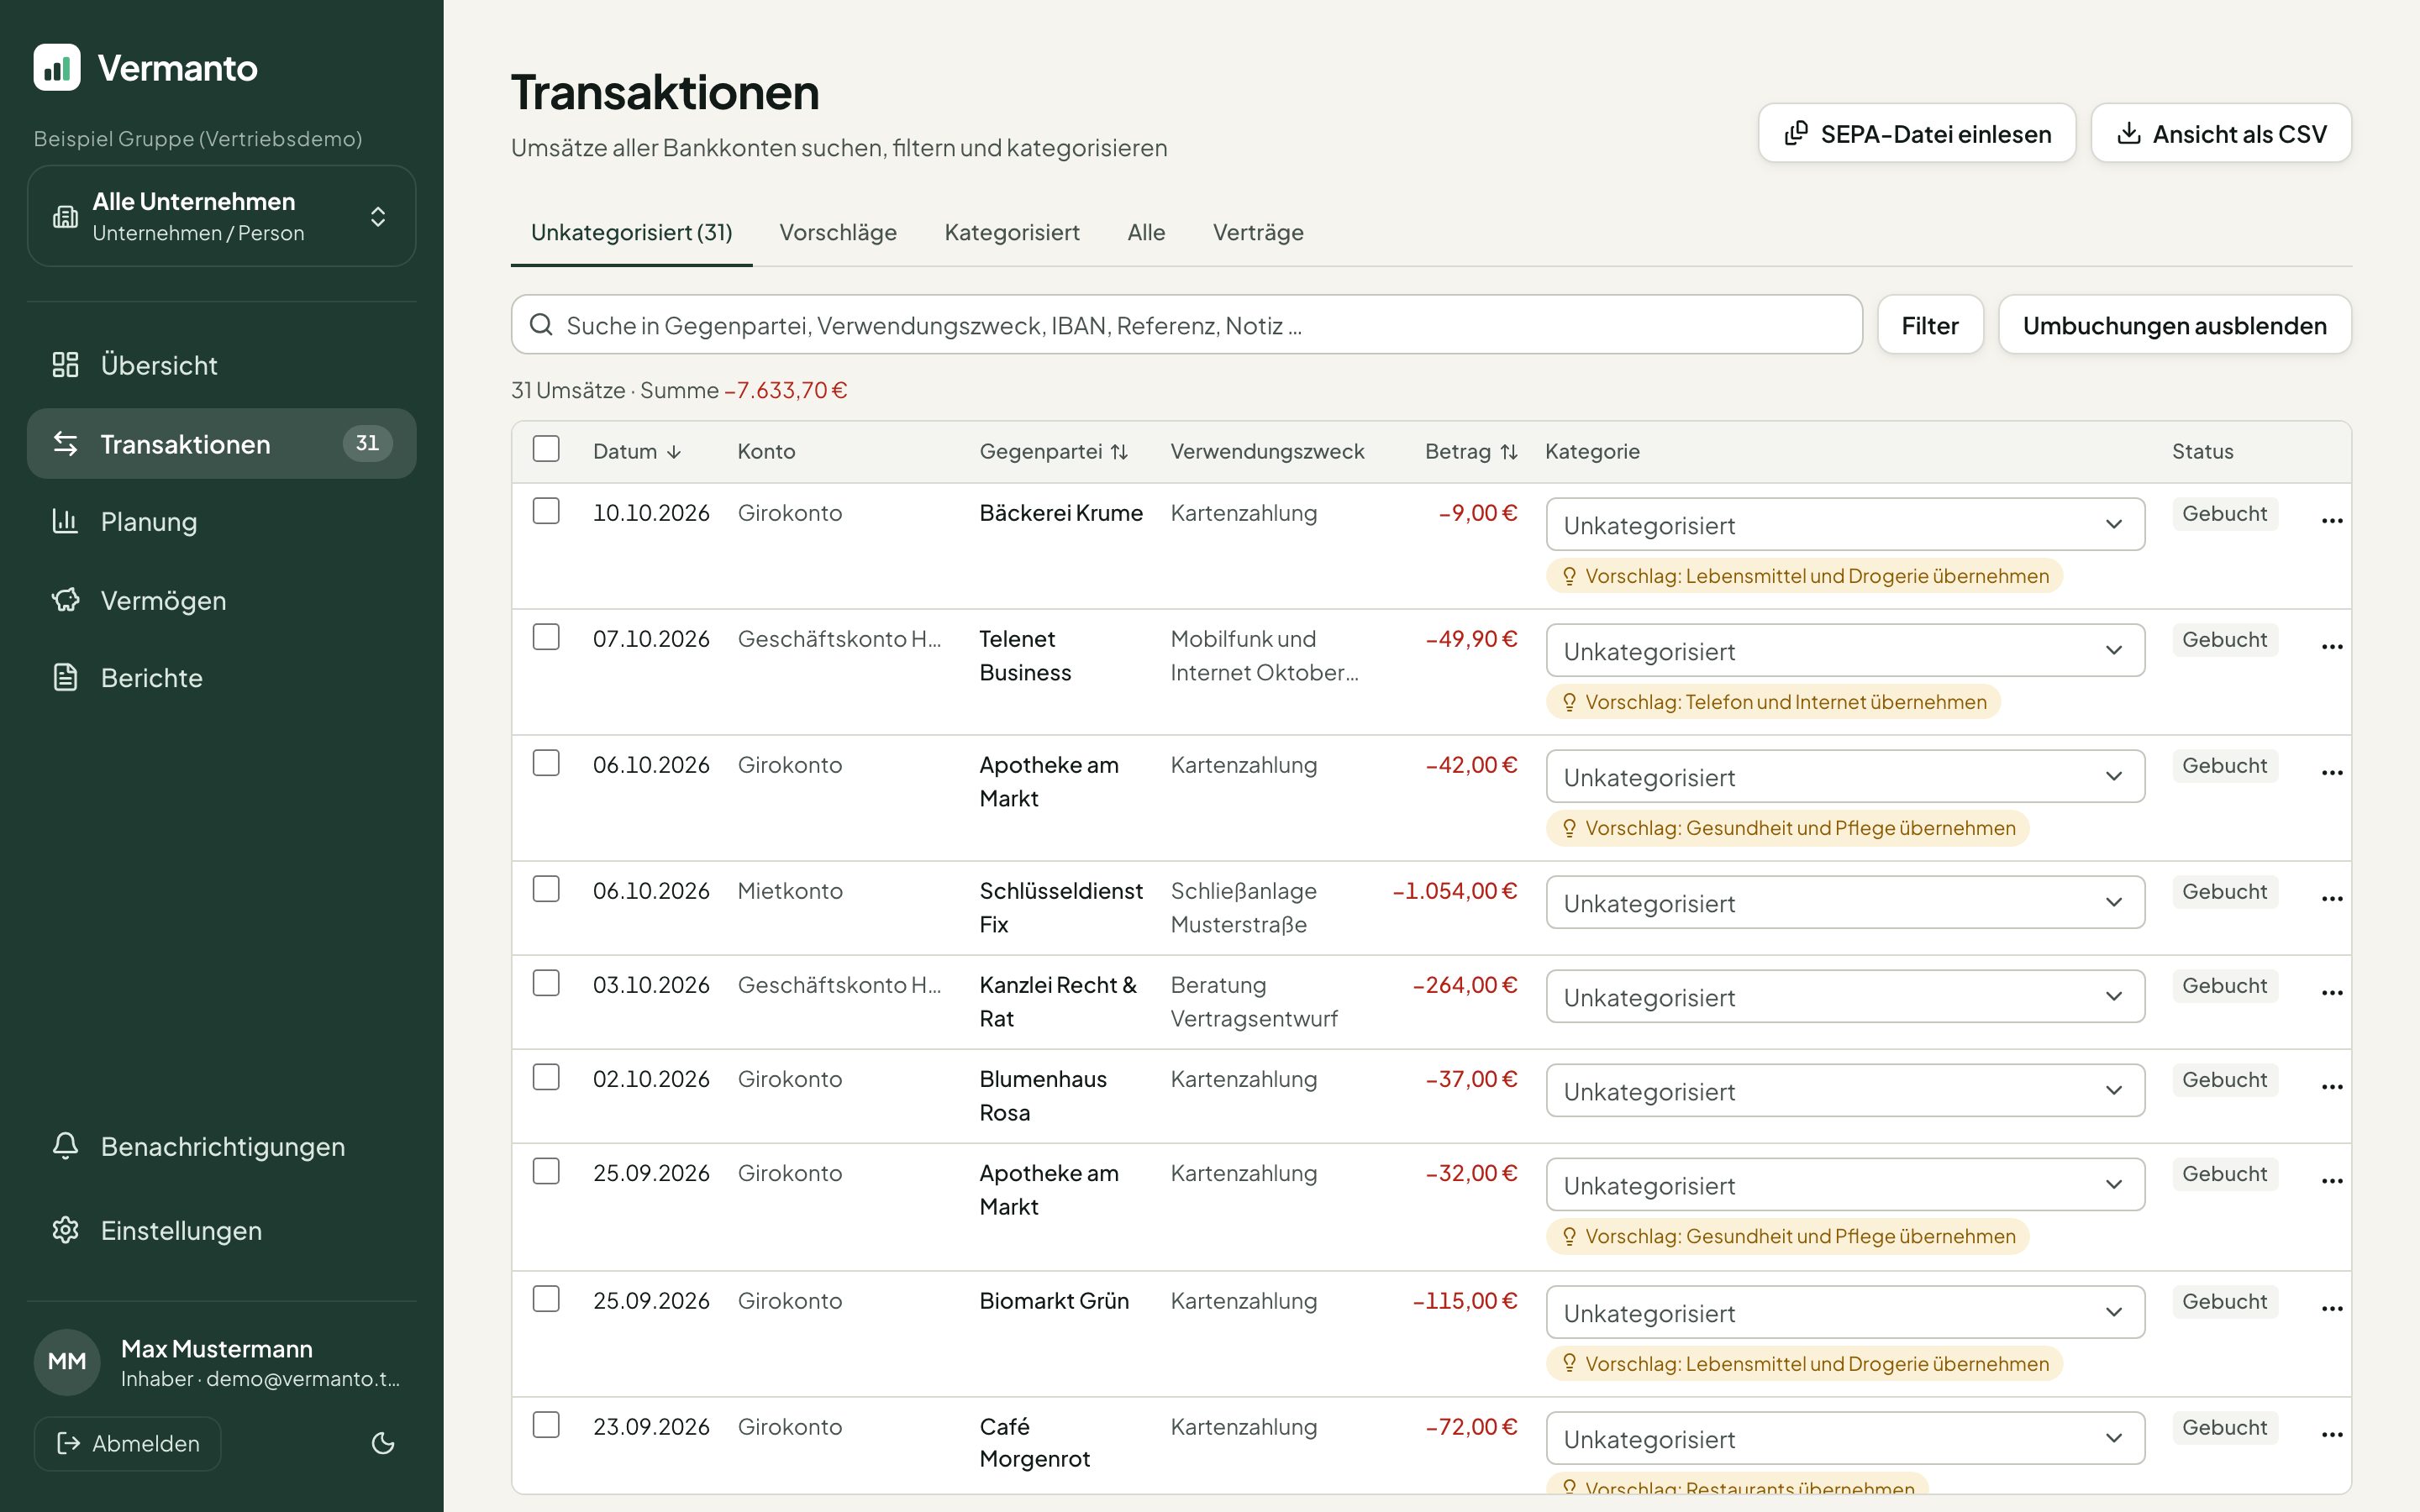Select the Bäckerei Krume transaction checkbox
Screen dimensions: 2420x1512
[546, 511]
